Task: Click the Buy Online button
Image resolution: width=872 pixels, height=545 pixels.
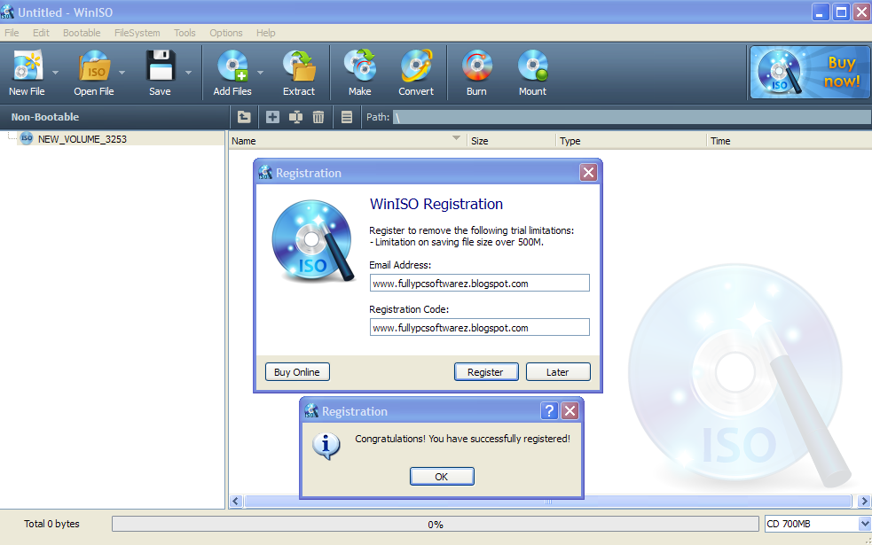Action: tap(297, 372)
